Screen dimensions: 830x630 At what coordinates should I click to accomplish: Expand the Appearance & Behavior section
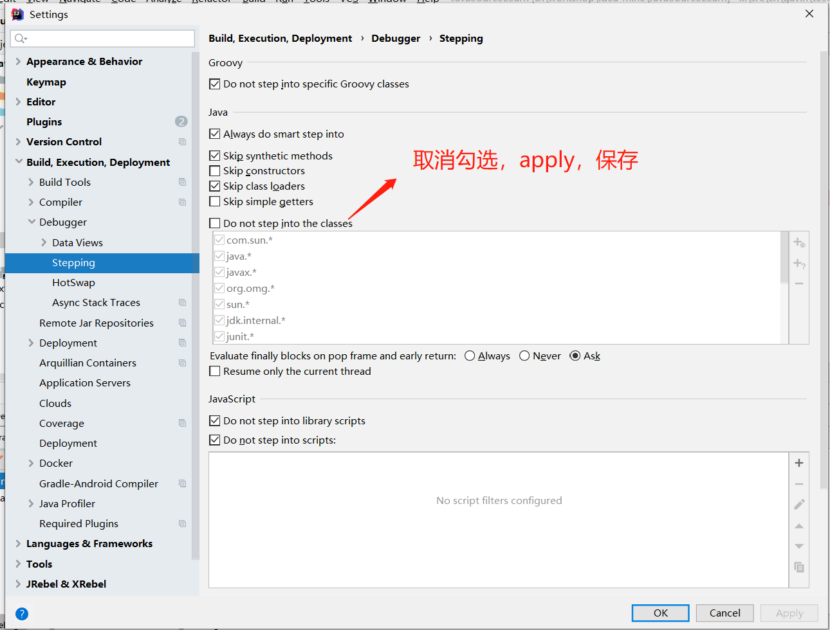pos(18,62)
